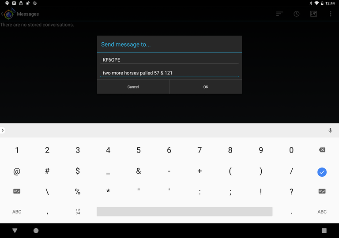This screenshot has width=339, height=238.
Task: Tap the right more-symbols key
Action: tap(322, 191)
